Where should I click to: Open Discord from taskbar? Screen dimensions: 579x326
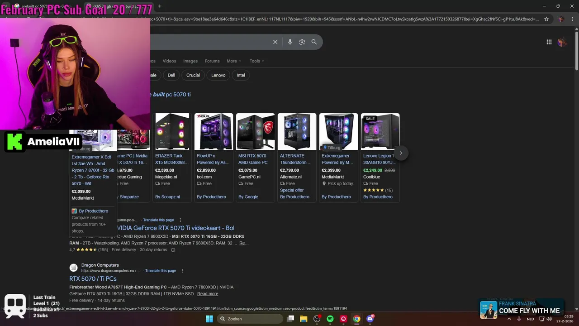pos(370,319)
